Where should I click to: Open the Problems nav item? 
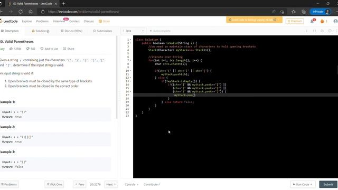point(42,21)
